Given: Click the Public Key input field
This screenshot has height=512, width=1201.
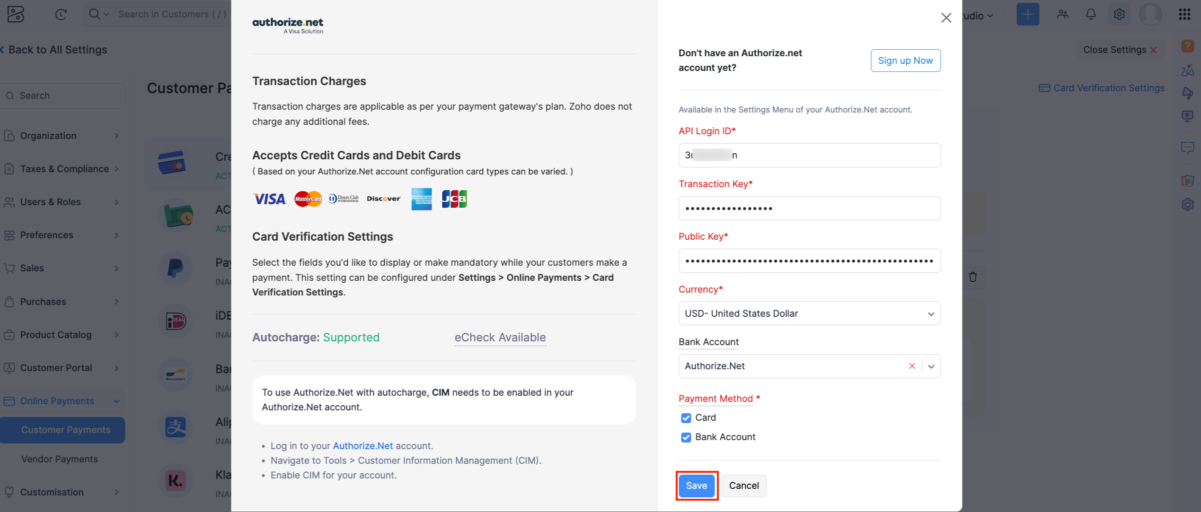Looking at the screenshot, I should (809, 260).
